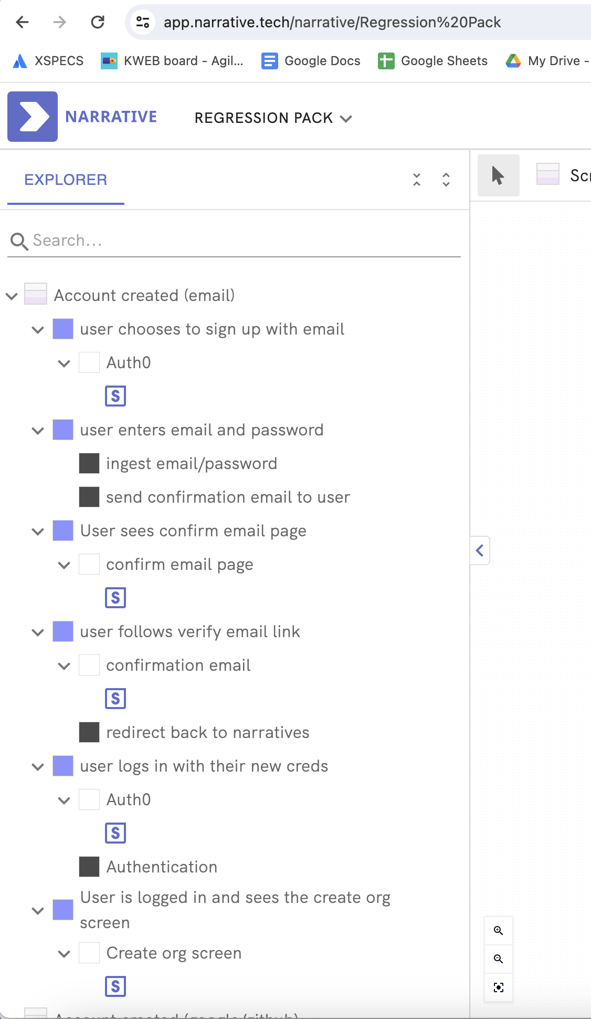The height and width of the screenshot is (1019, 591).
Task: Click the fit-to-view center icon
Action: point(499,987)
